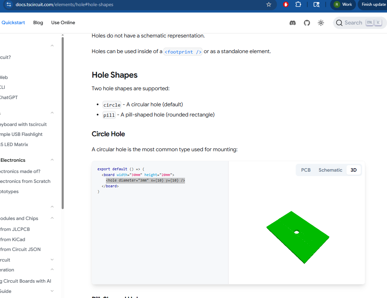Collapse section chevron above keyboard tutorial
The width and height of the screenshot is (387, 298).
(52, 113)
